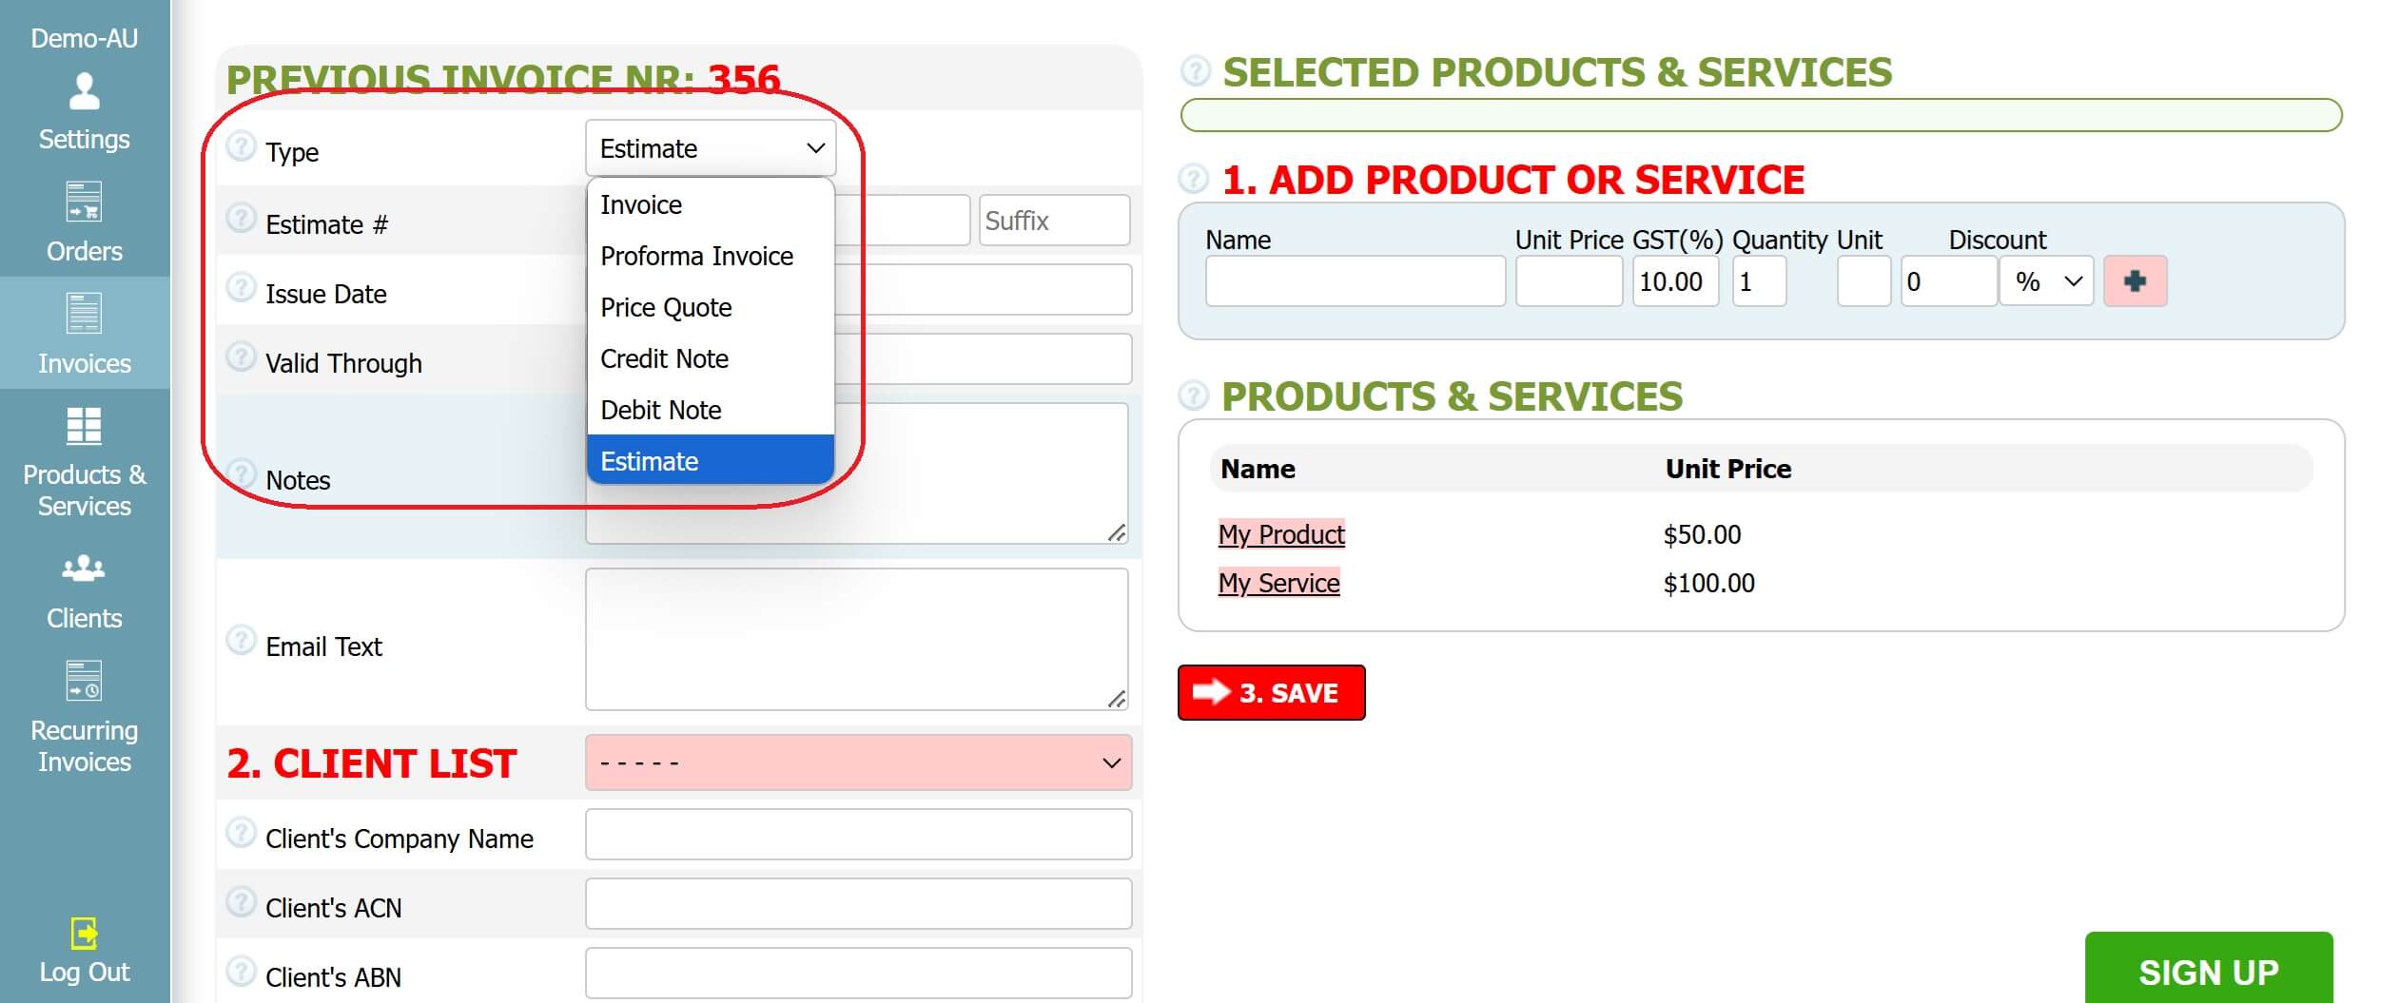Click the plus icon to add the product
Screen dimensions: 2399x1003
(x=2136, y=280)
